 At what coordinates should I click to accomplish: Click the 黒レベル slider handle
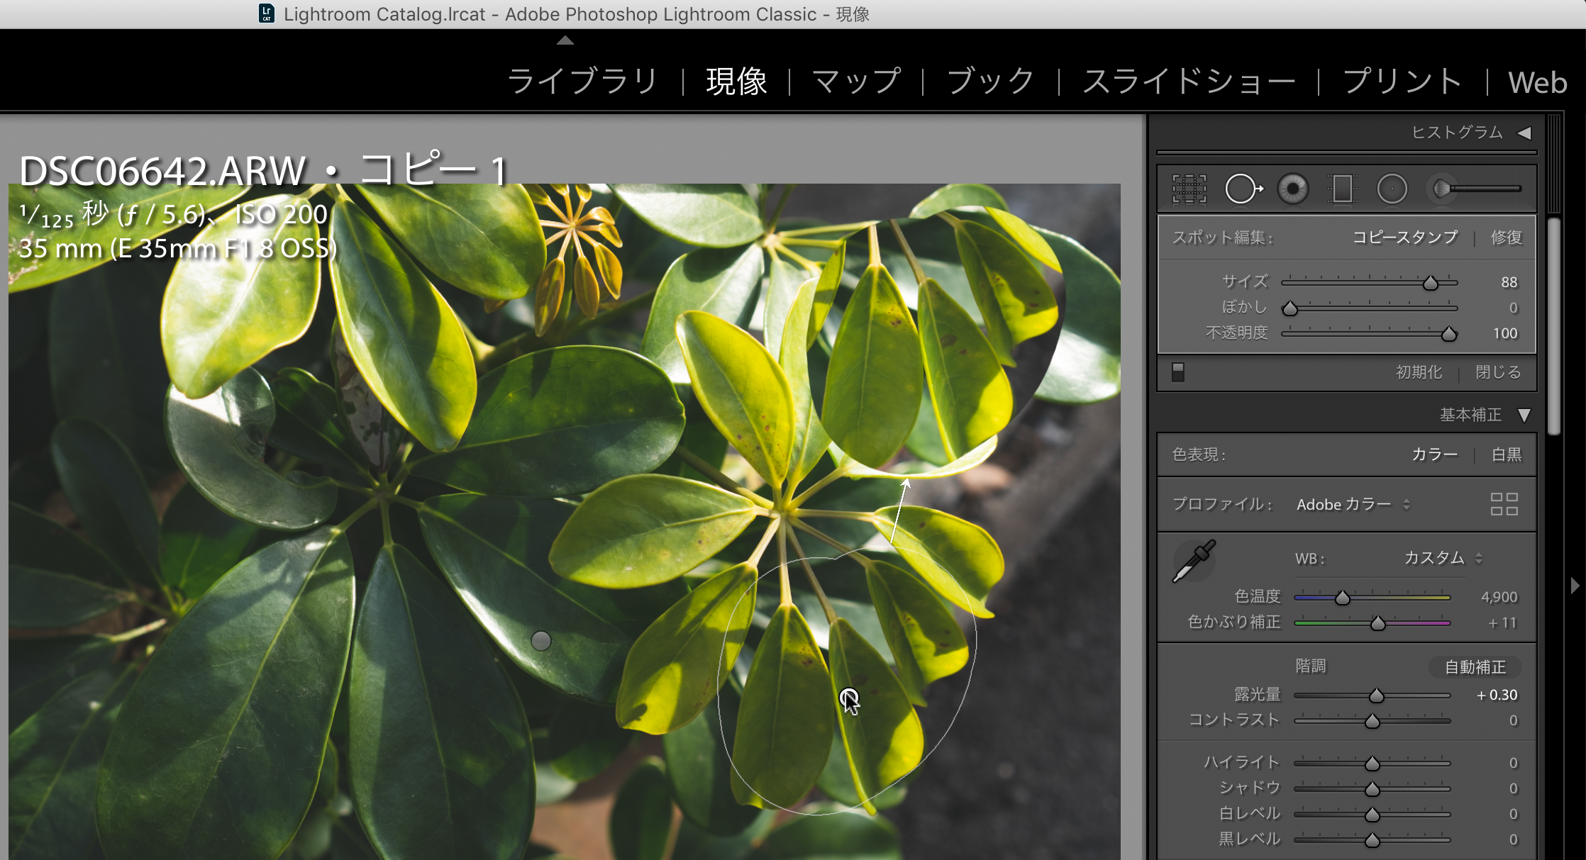tap(1372, 840)
